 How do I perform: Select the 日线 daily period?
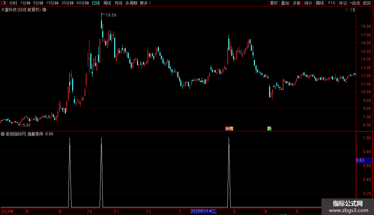pos(96,3)
